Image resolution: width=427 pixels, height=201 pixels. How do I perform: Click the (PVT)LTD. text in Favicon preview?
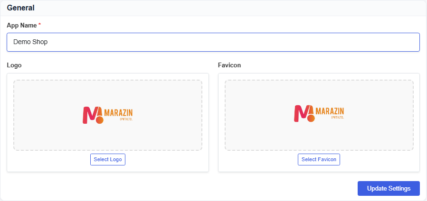point(338,118)
